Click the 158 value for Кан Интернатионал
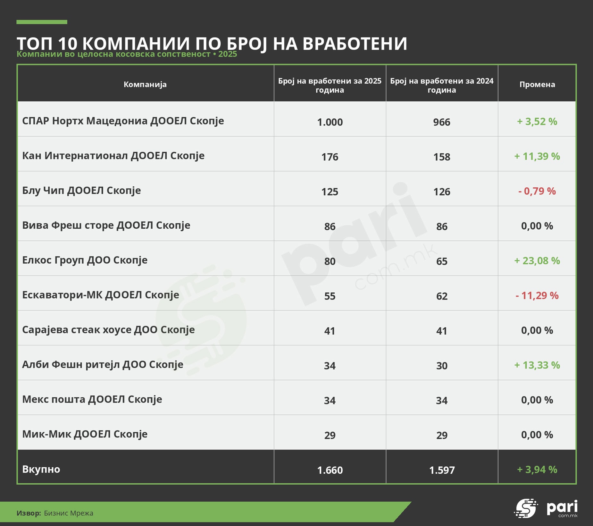The height and width of the screenshot is (526, 593). tap(442, 157)
